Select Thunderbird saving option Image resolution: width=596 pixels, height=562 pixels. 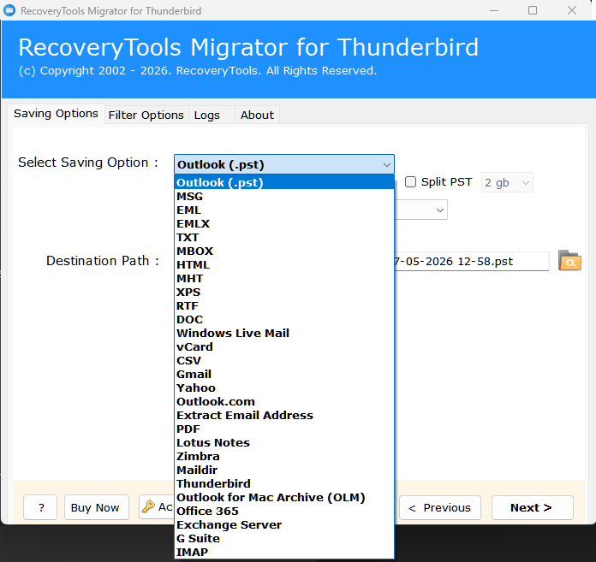(284, 483)
